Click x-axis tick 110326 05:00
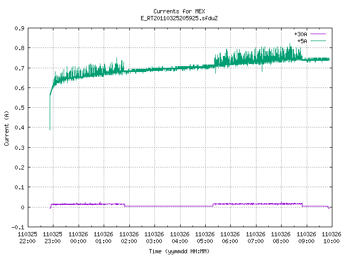Image resolution: width=342 pixels, height=256 pixels. tap(205, 238)
